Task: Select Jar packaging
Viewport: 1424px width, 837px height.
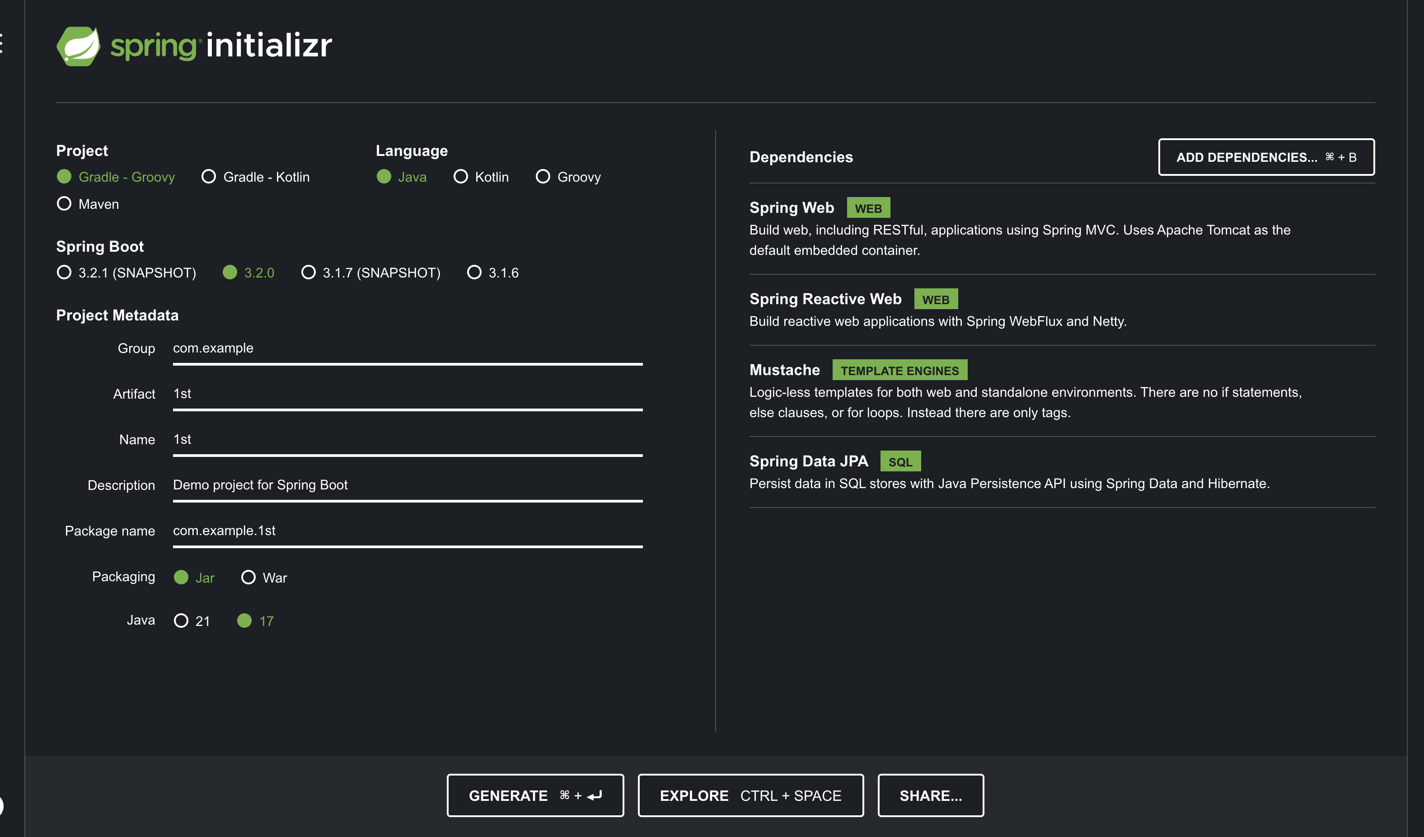Action: click(194, 577)
